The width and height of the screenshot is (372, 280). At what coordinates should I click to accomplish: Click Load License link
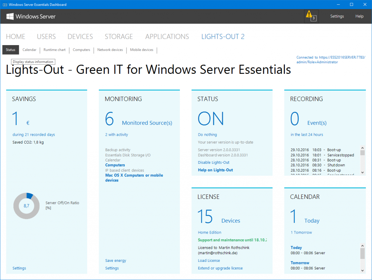click(209, 260)
